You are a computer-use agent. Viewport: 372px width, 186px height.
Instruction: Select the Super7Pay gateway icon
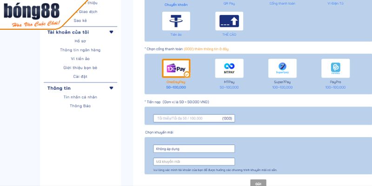282,68
